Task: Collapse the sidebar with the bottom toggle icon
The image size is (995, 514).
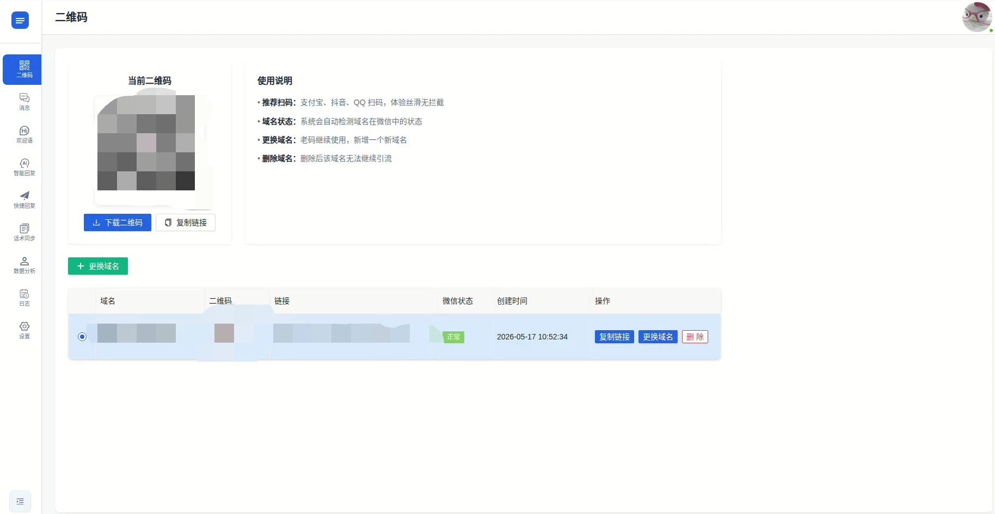Action: click(20, 501)
